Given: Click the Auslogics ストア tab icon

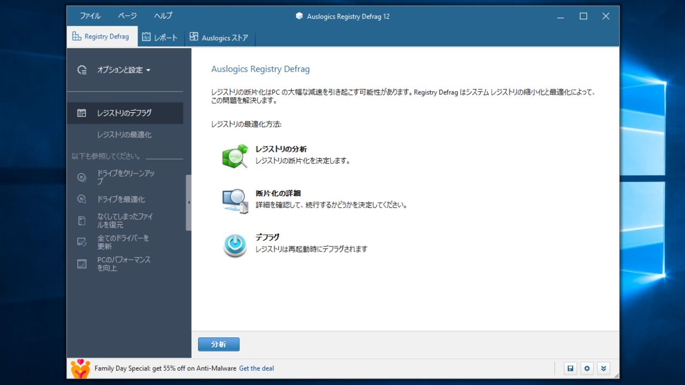Looking at the screenshot, I should [x=193, y=37].
